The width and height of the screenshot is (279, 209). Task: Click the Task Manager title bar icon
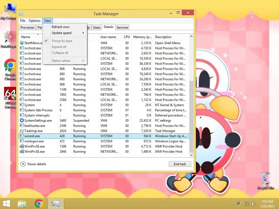point(21,14)
